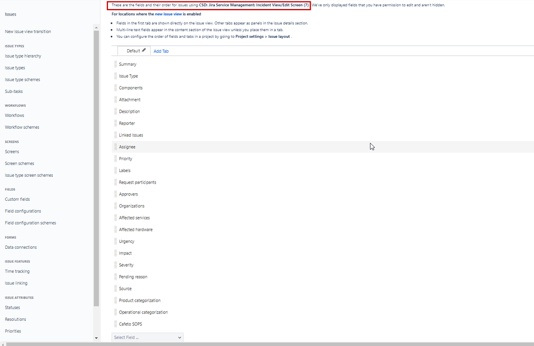534x346 pixels.
Task: Click the left arrow of horizontal scrollbar
Action: [3, 344]
